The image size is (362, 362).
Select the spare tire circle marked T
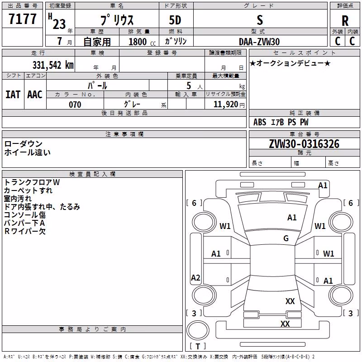[x=198, y=330]
